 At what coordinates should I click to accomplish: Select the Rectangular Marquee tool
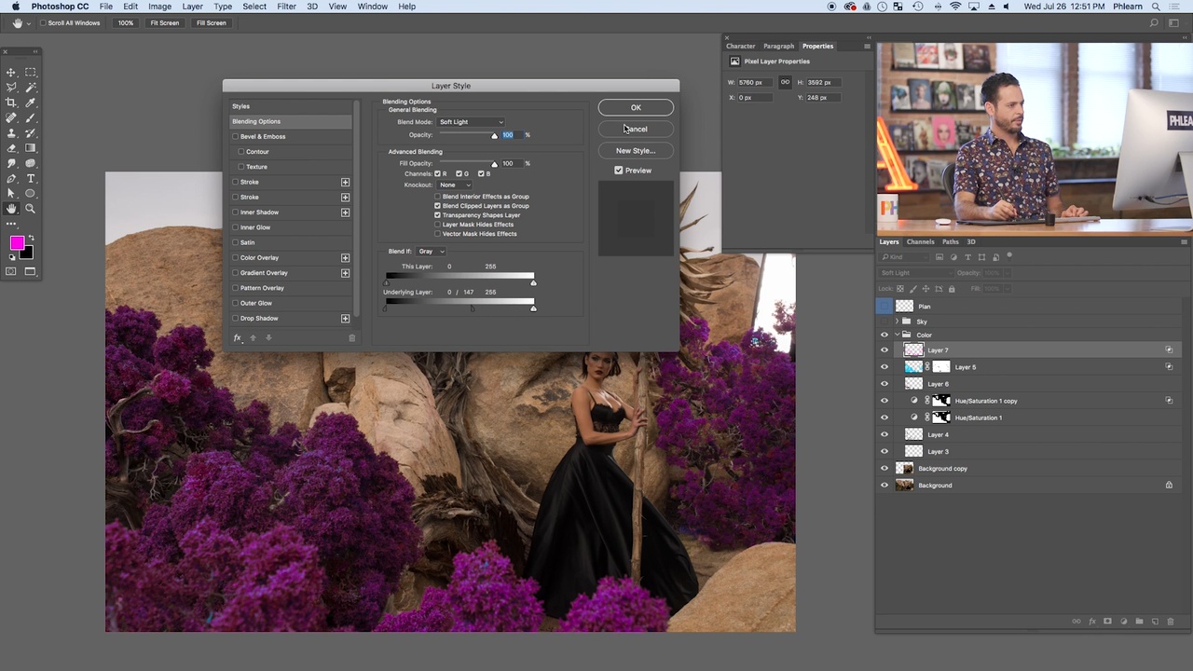30,72
